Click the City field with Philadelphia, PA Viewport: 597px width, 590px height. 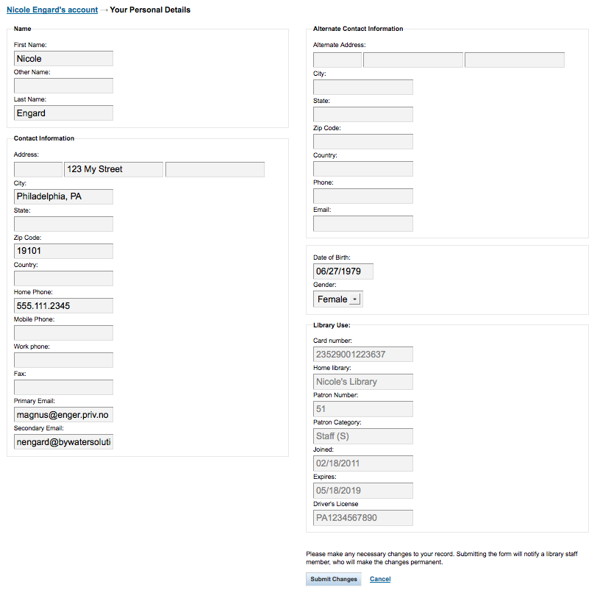click(63, 196)
